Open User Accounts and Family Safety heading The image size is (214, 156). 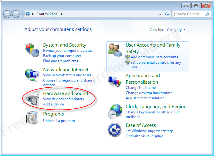tap(153, 48)
